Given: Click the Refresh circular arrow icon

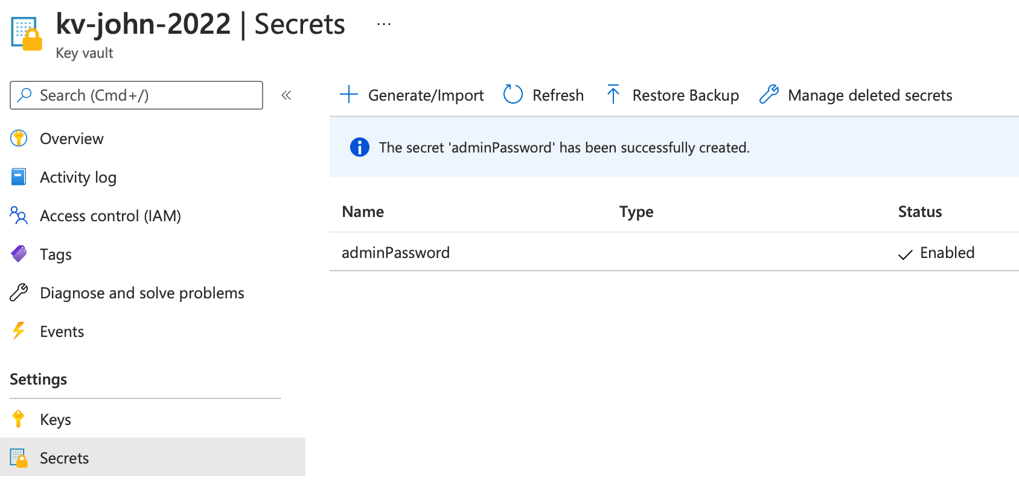Looking at the screenshot, I should [x=513, y=95].
